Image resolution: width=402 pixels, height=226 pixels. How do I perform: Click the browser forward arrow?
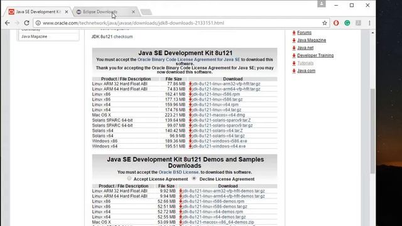pyautogui.click(x=17, y=23)
